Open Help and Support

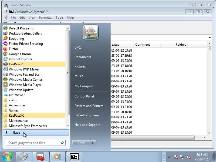[87, 125]
